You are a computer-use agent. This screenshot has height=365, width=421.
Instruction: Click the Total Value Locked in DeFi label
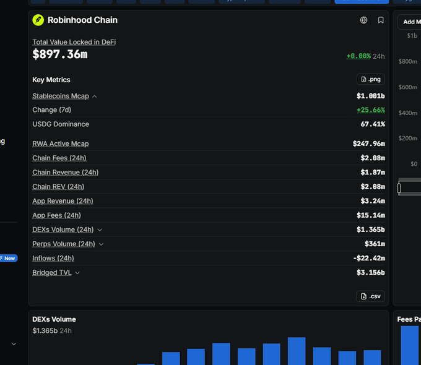74,42
